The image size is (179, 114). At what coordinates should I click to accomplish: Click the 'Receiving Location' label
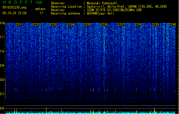[x=66, y=7]
